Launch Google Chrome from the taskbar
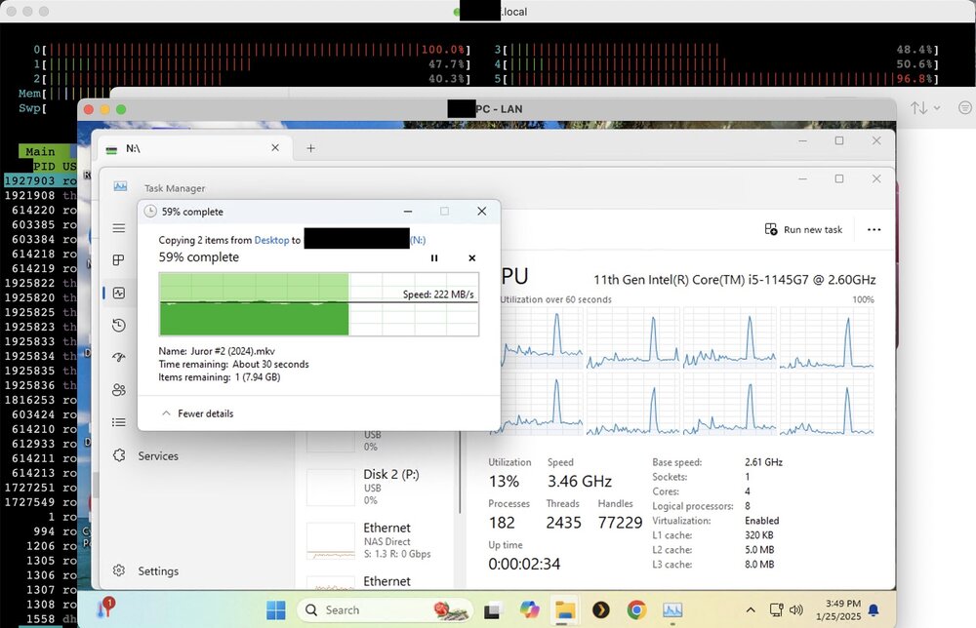Image resolution: width=976 pixels, height=628 pixels. (636, 610)
